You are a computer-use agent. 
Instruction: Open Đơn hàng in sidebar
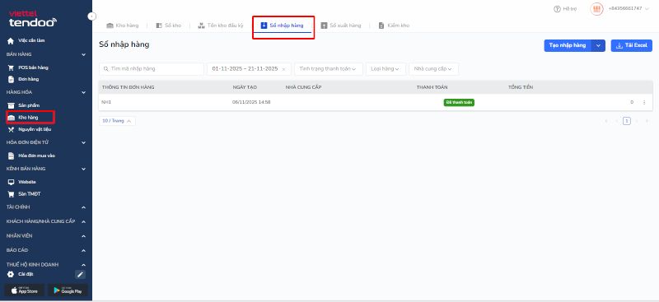tap(24, 79)
